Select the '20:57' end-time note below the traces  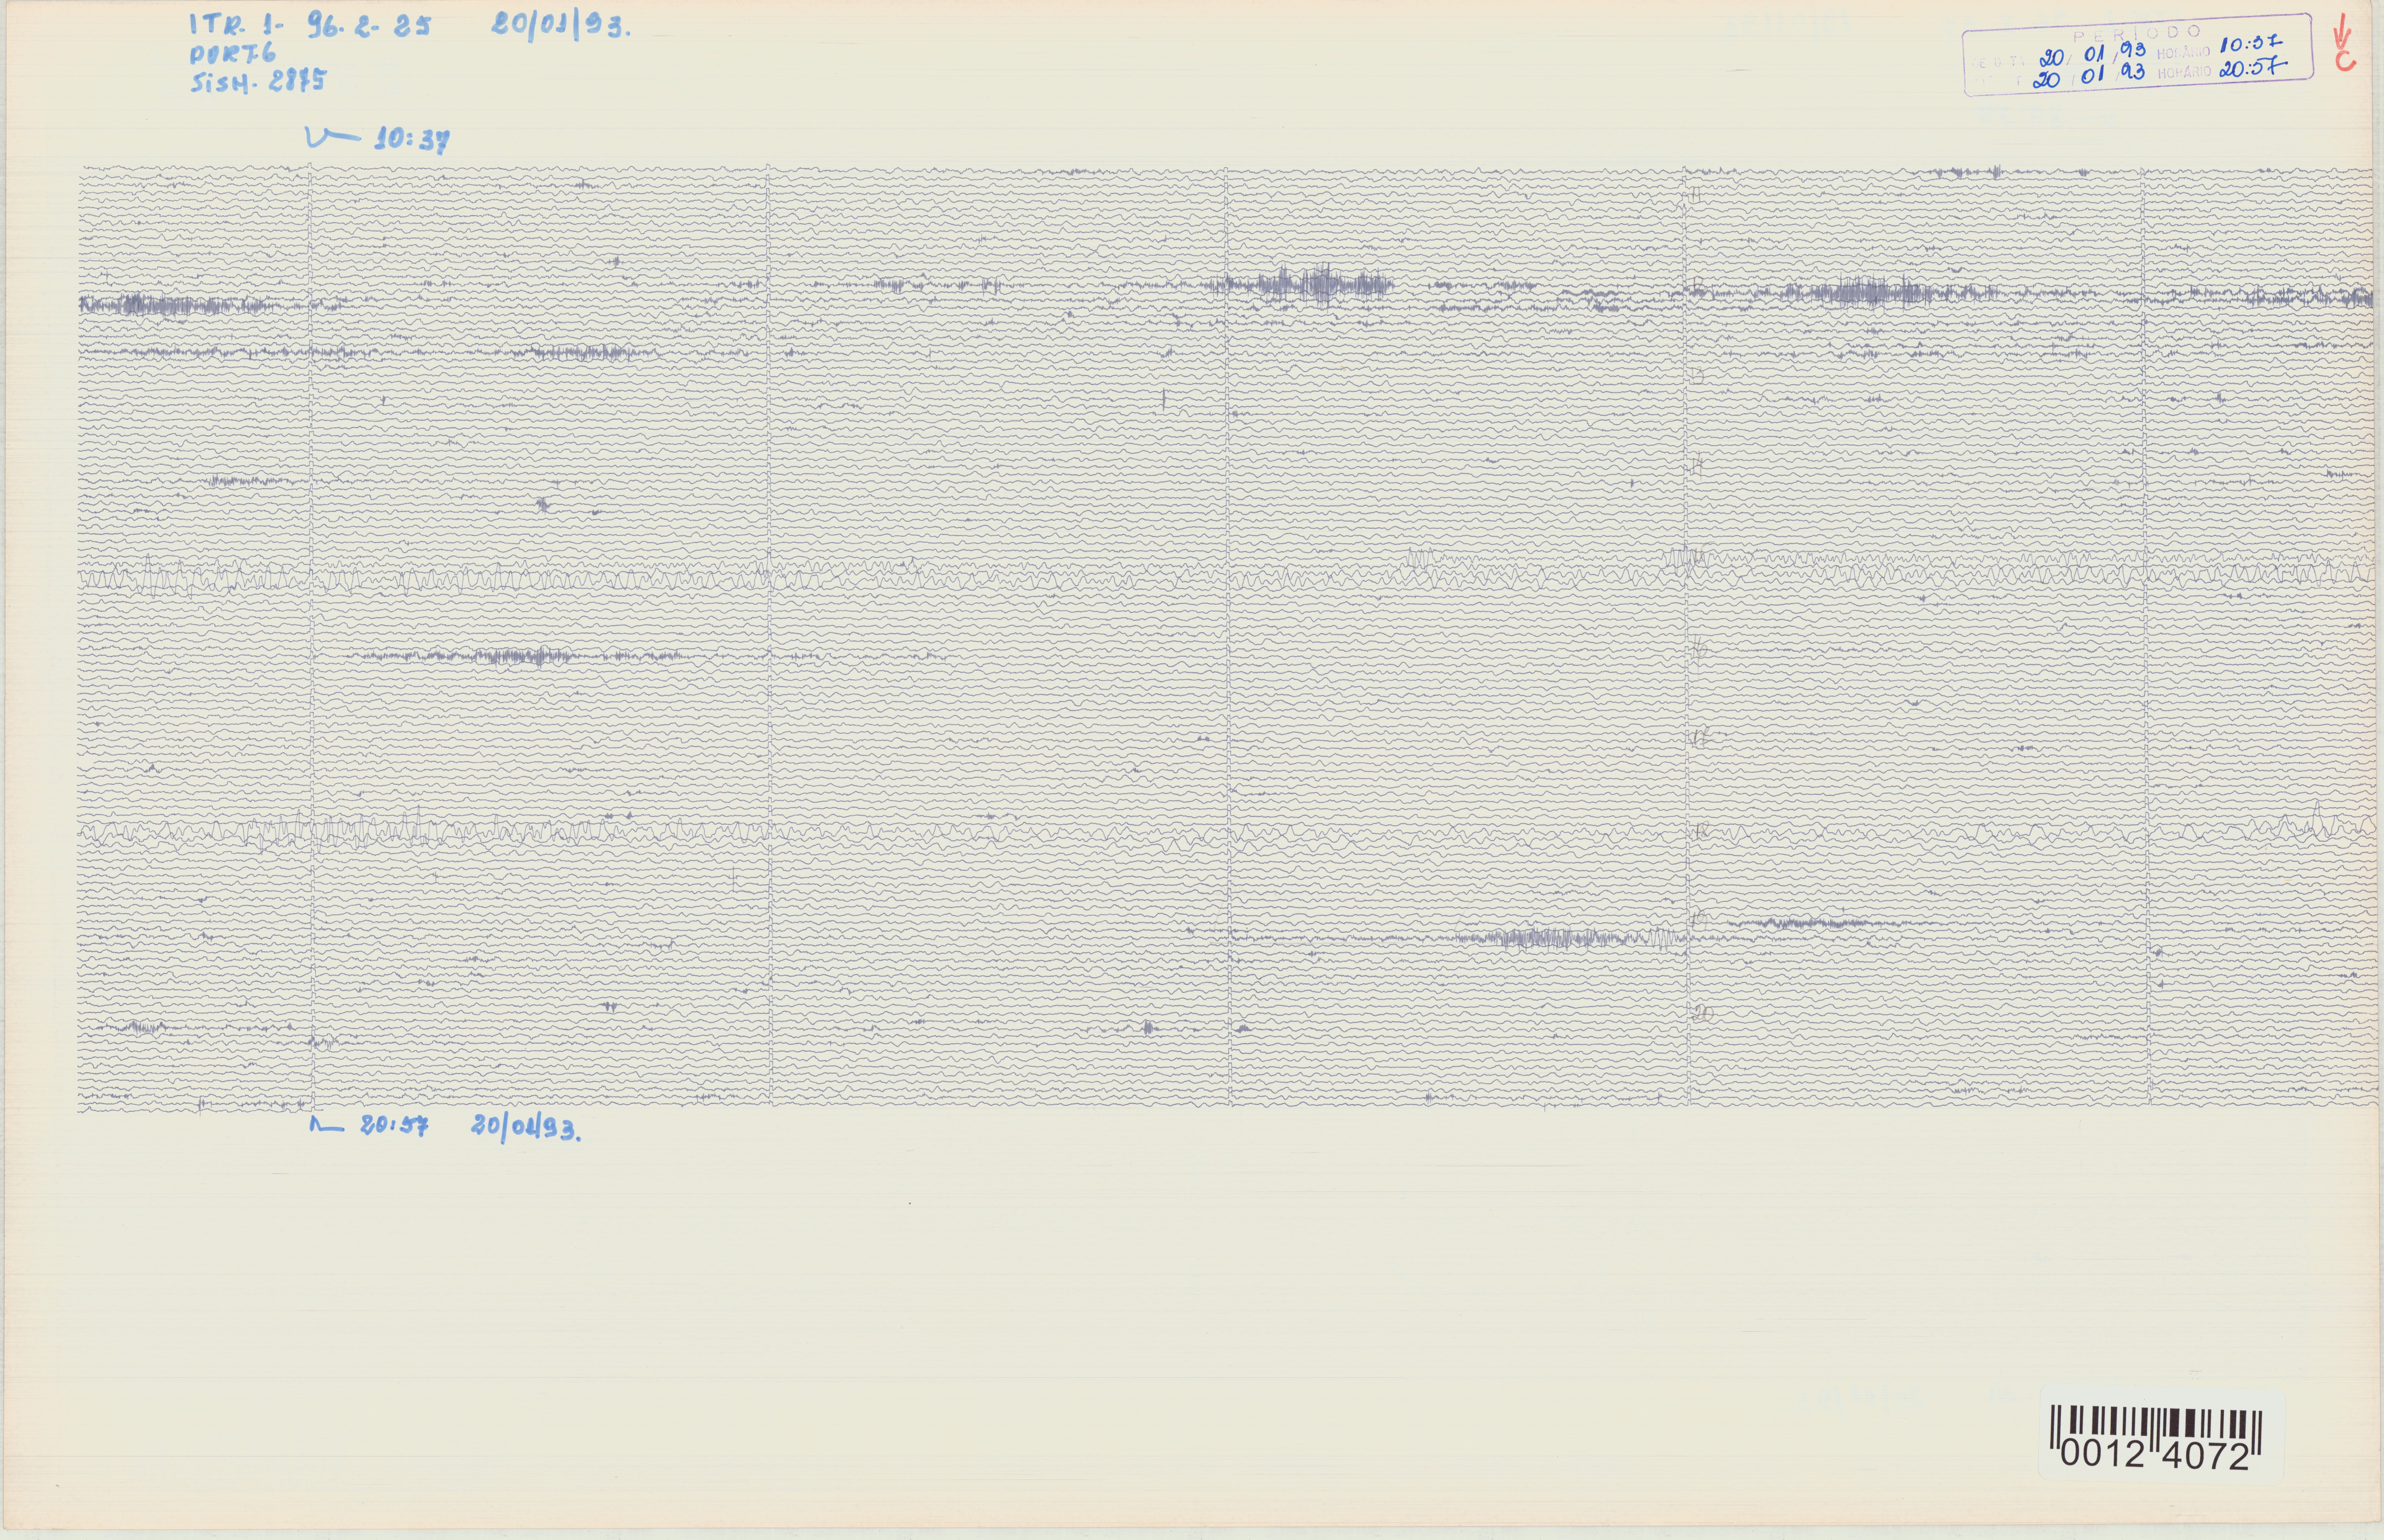coord(394,1126)
